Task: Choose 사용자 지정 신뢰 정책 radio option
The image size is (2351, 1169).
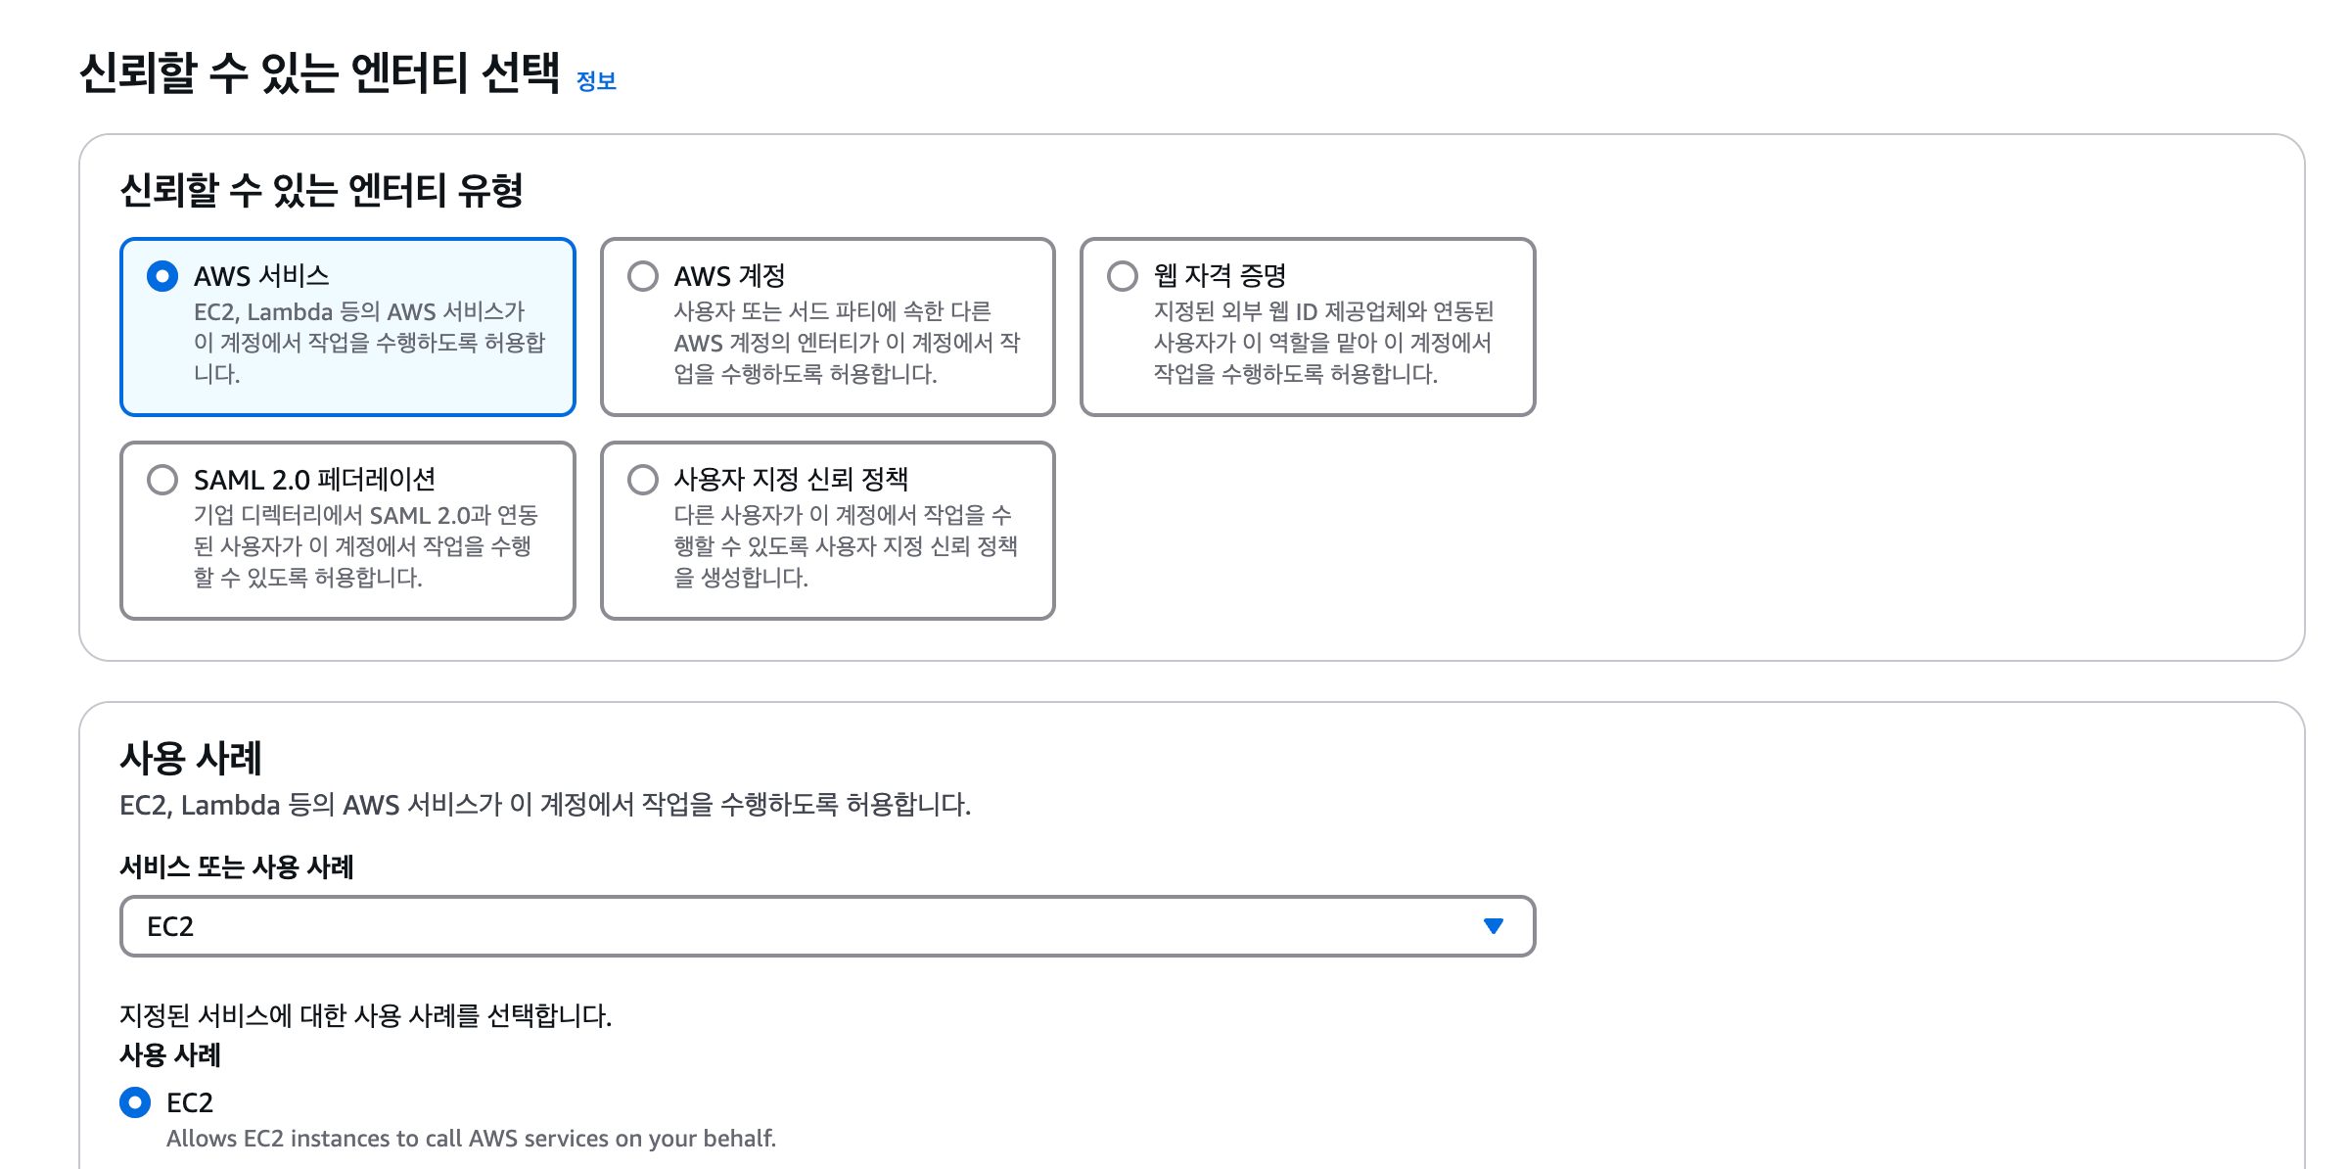Action: 643,480
